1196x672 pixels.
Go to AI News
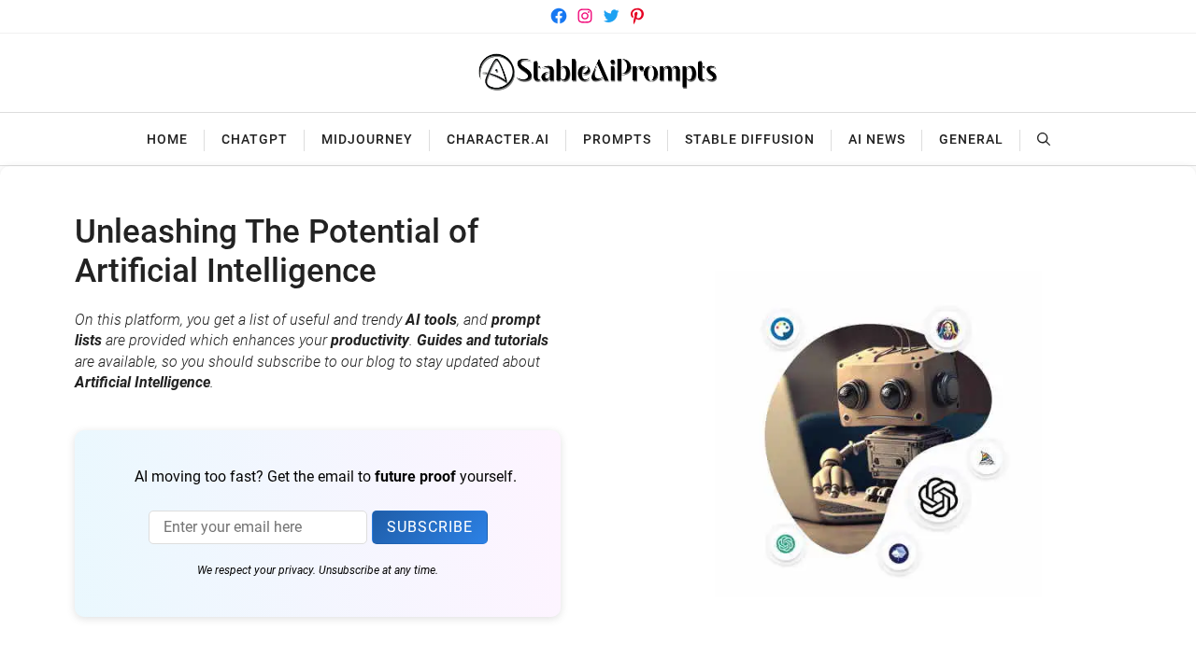pos(876,139)
